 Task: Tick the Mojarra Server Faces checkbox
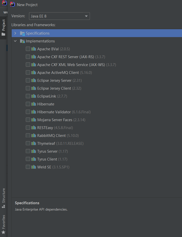tap(28, 120)
